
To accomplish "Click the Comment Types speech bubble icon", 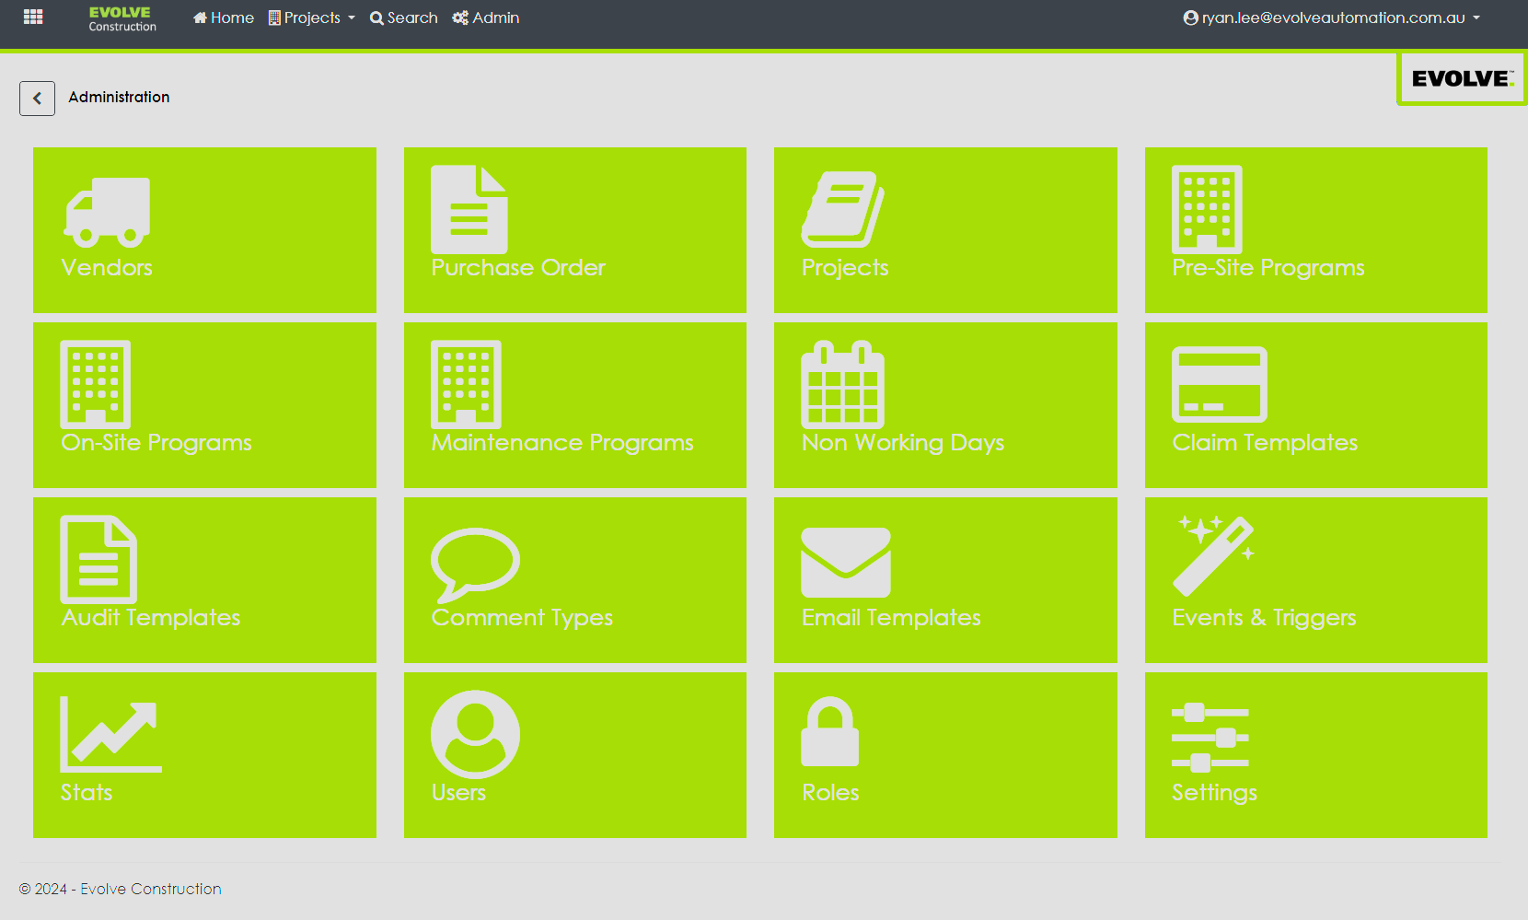I will click(475, 564).
